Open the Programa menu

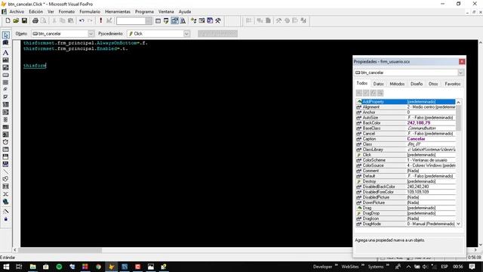coord(144,11)
